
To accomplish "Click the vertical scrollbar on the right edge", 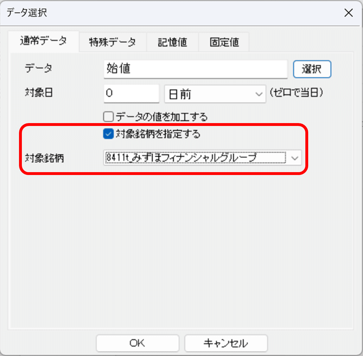I will (361, 177).
